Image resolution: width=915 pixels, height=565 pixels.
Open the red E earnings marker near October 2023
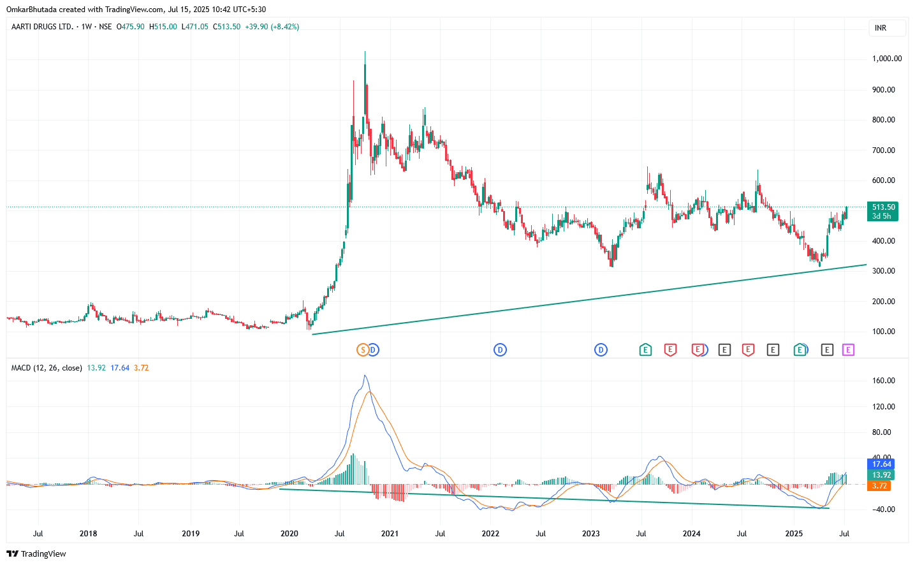tap(670, 349)
